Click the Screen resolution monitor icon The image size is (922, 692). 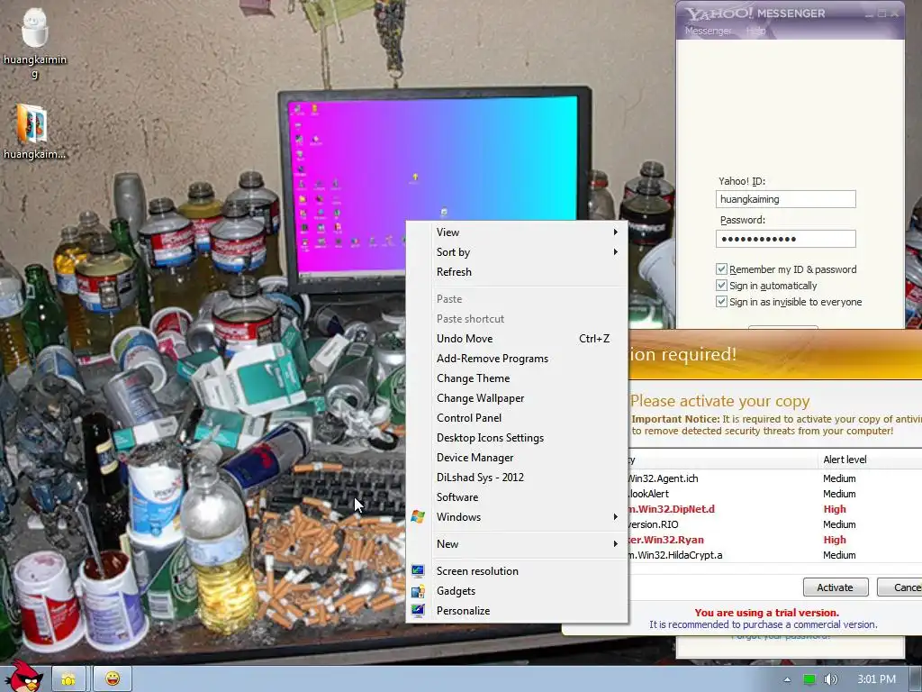click(x=418, y=570)
